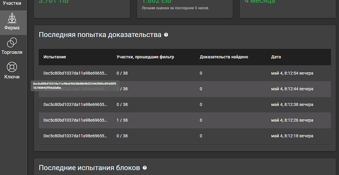The height and width of the screenshot is (175, 339).
Task: Click the text Лучшая оценка за последние 5 часов
Action: (x=175, y=8)
